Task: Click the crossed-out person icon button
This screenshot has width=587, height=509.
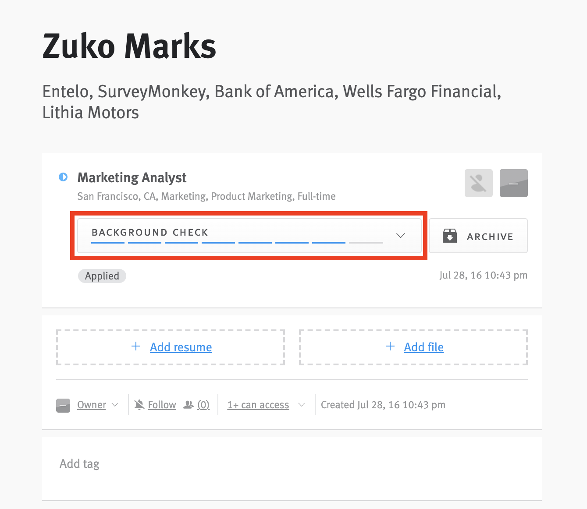Action: (478, 183)
